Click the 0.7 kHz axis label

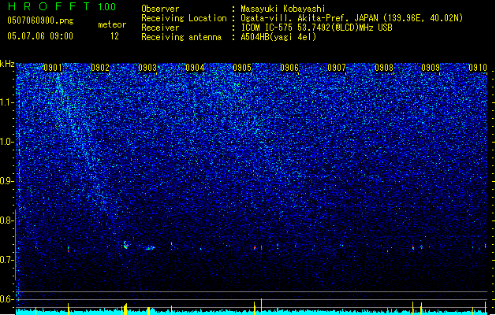(7, 260)
